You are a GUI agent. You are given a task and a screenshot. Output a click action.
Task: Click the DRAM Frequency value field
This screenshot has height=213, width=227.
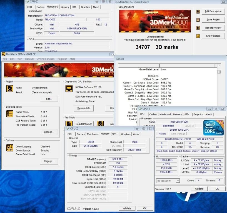118,159
